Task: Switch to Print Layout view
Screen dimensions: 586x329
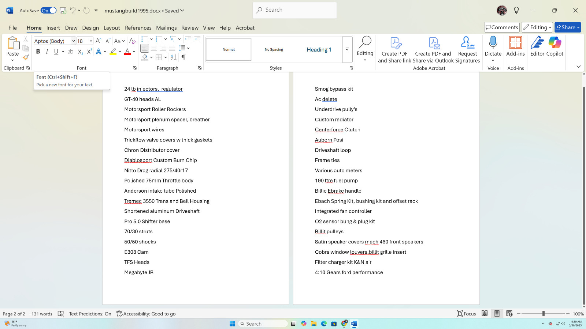Action: tap(497, 313)
